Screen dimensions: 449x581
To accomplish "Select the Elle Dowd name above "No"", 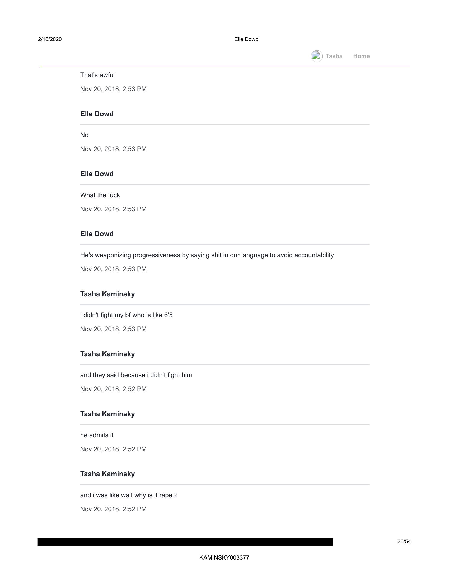I will [x=97, y=114].
